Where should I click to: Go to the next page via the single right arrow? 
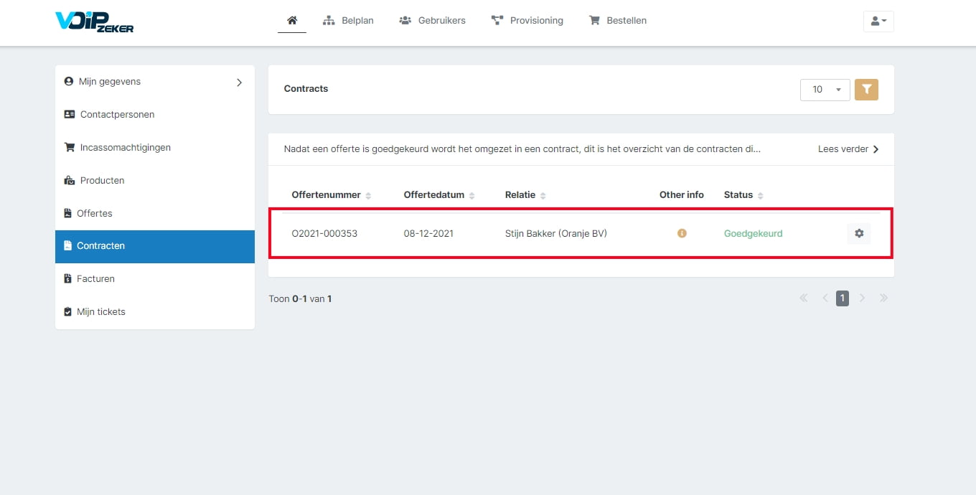click(863, 298)
